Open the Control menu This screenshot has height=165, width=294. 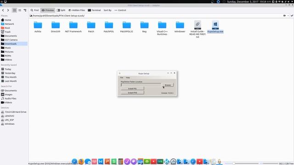(120, 10)
